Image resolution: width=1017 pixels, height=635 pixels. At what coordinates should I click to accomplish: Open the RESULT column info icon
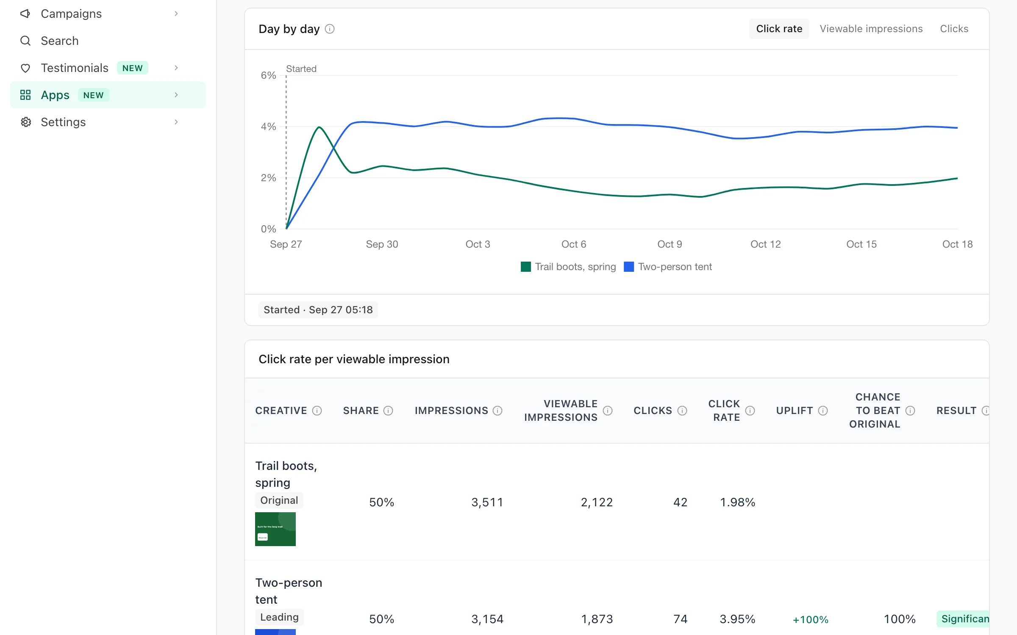(986, 411)
